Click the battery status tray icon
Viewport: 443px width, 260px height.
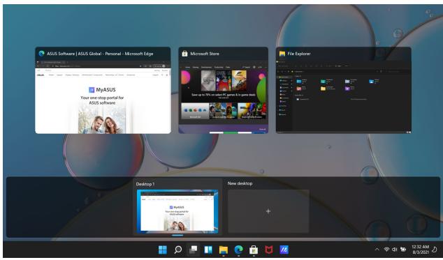tap(403, 250)
